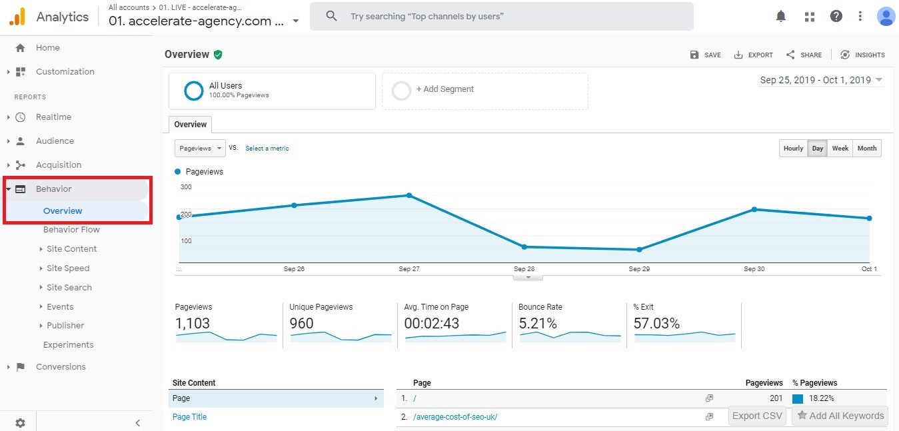The image size is (899, 431).
Task: Collapse the chart with the handle arrow
Action: coord(528,277)
